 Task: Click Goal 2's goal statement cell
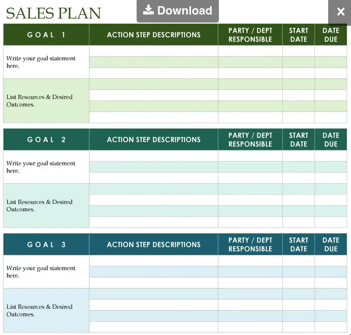tap(46, 167)
